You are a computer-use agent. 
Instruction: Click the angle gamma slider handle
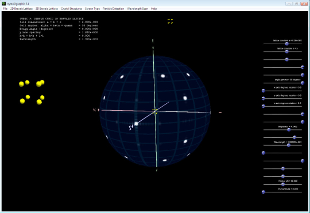coord(303,83)
